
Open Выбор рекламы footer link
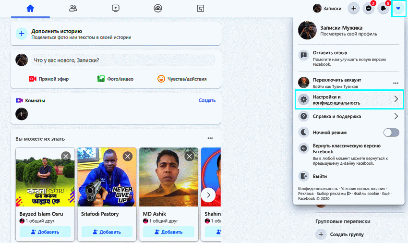click(334, 194)
